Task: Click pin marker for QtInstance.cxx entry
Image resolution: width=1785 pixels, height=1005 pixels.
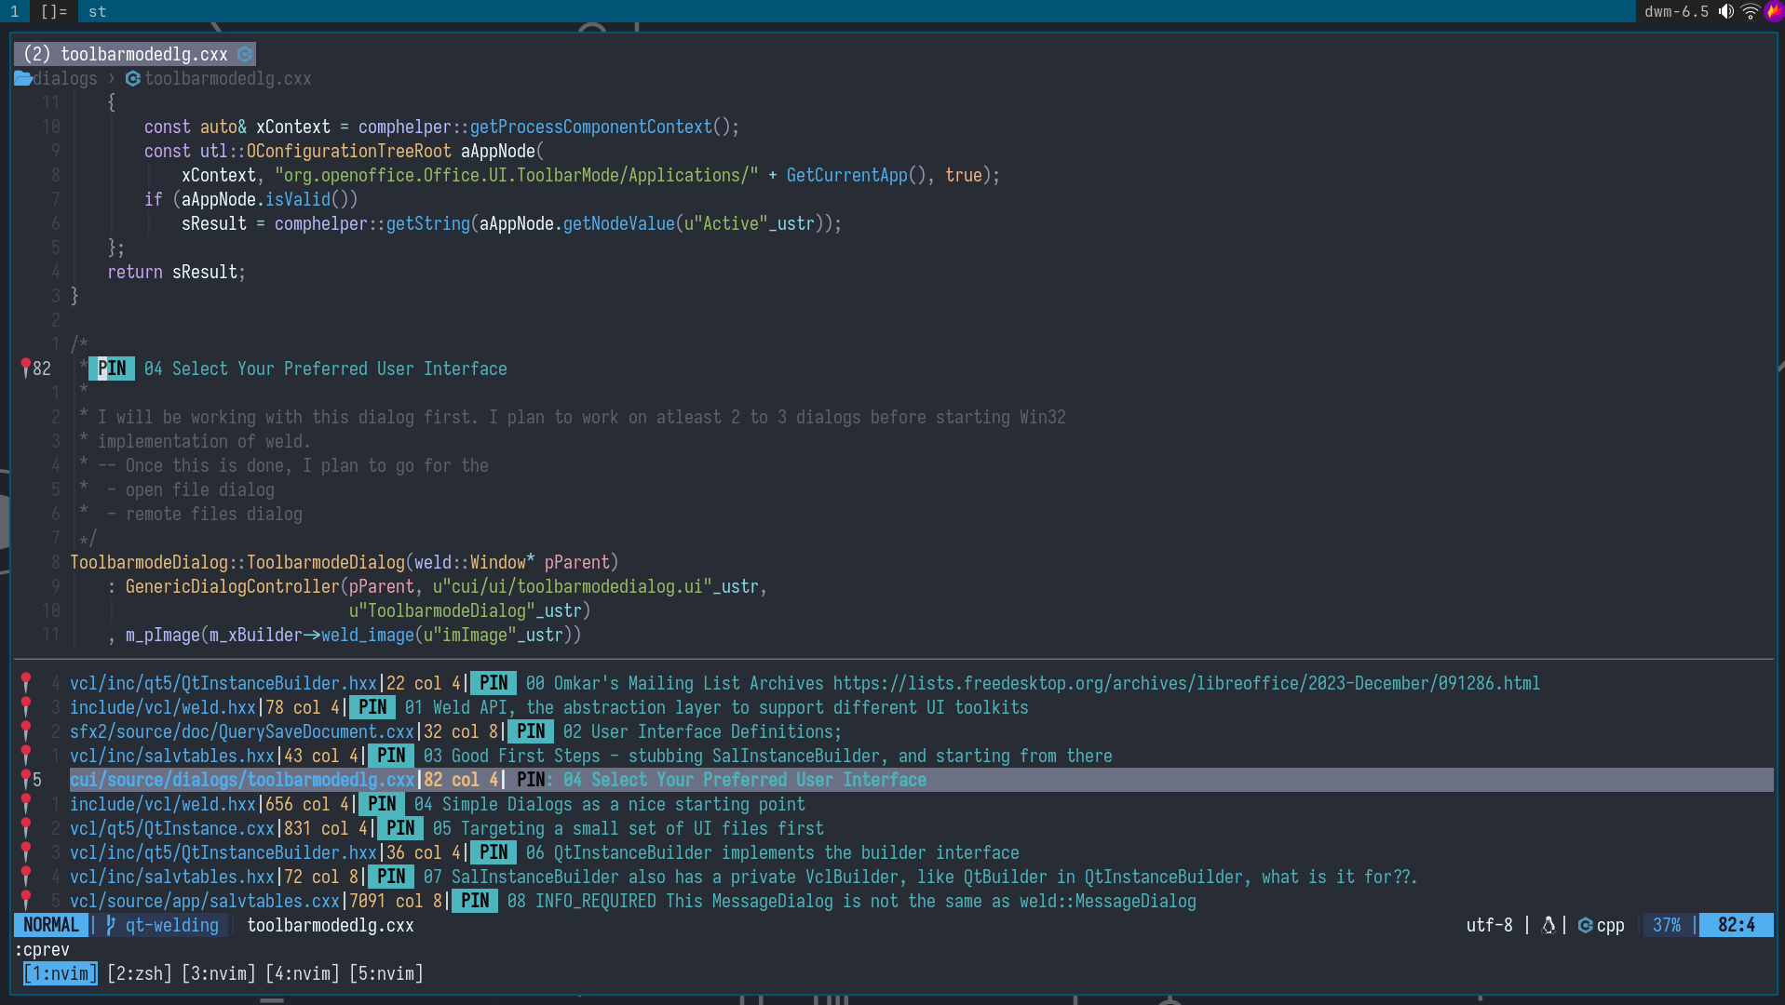Action: [x=26, y=828]
